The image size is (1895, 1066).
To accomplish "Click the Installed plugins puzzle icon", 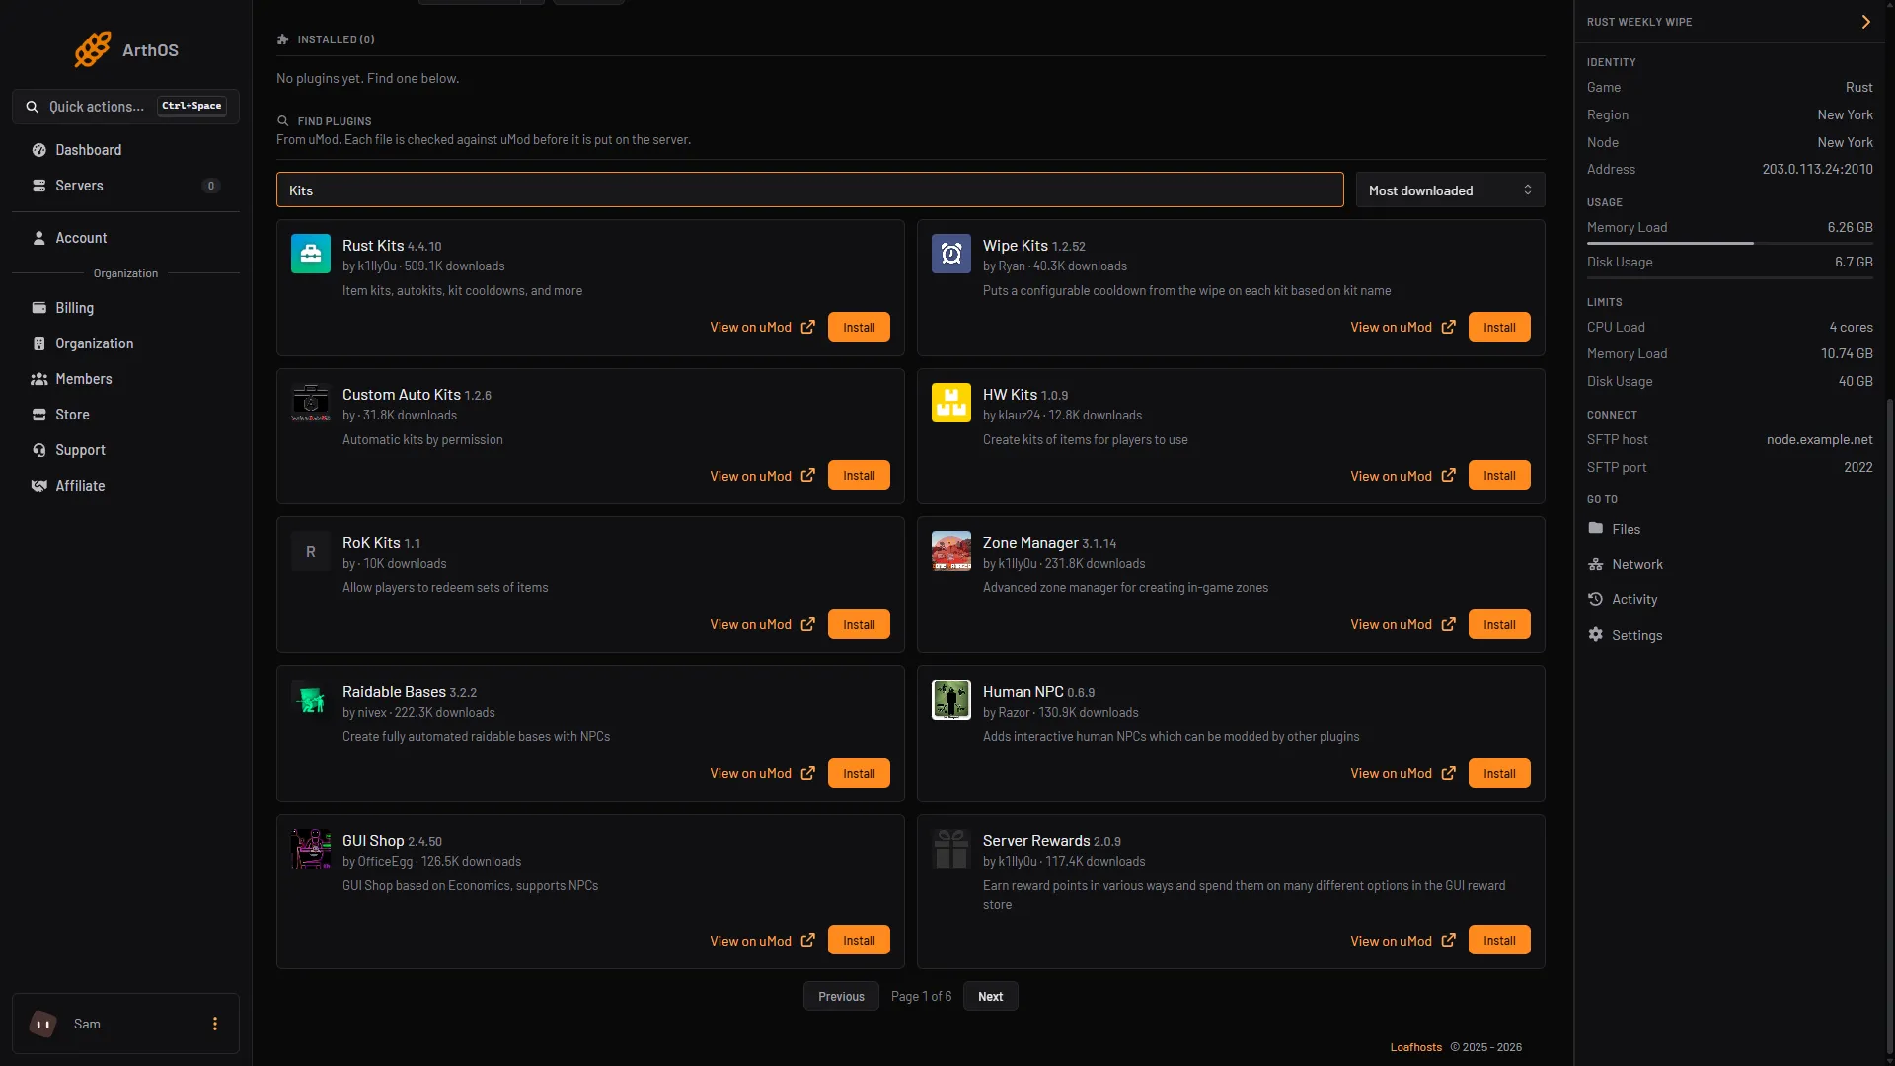I will 283,39.
